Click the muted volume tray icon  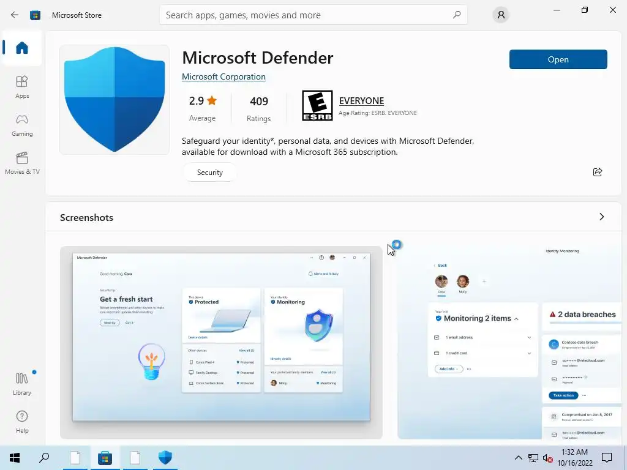(548, 458)
